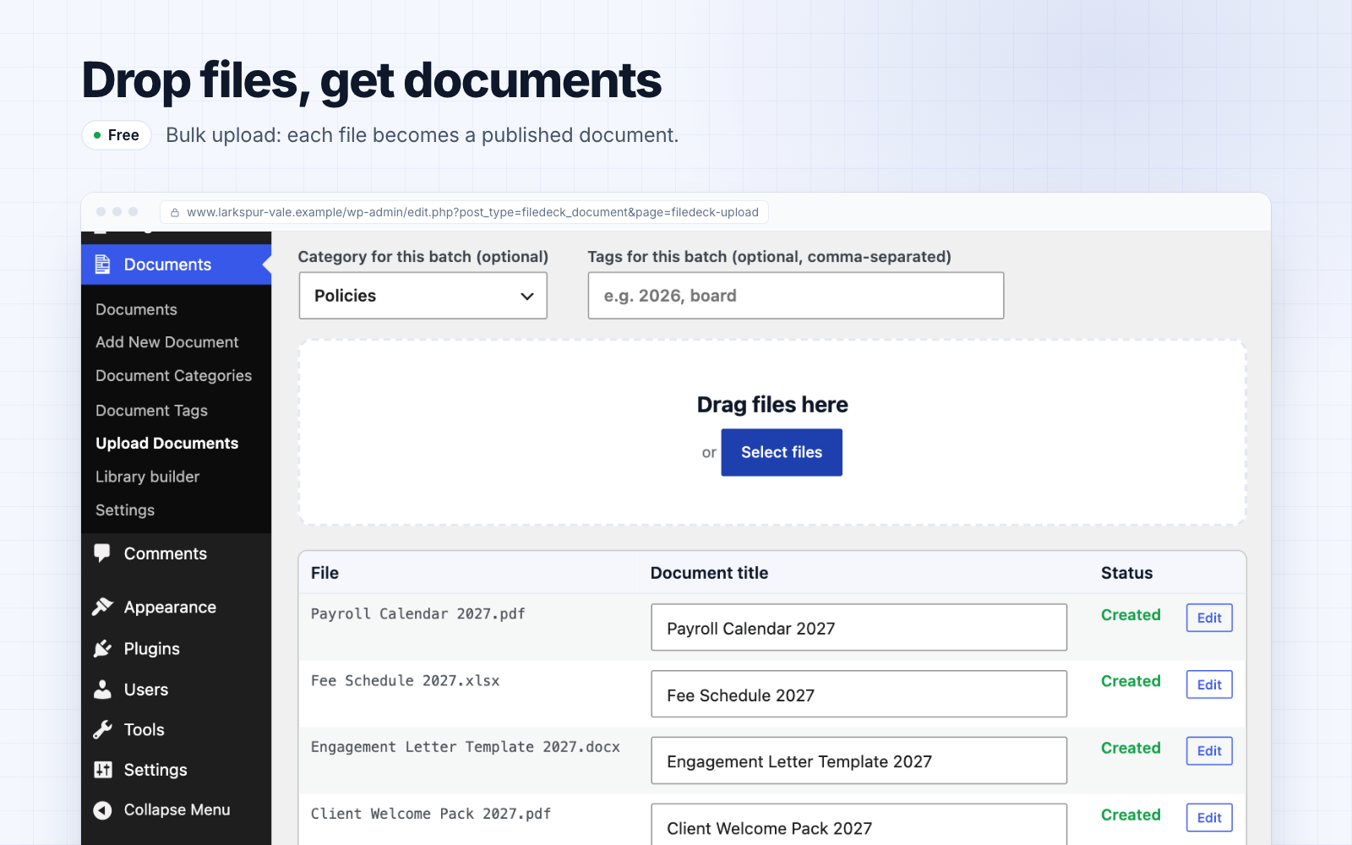Click Fee Schedule 2027 title field
The width and height of the screenshot is (1352, 845).
(859, 694)
